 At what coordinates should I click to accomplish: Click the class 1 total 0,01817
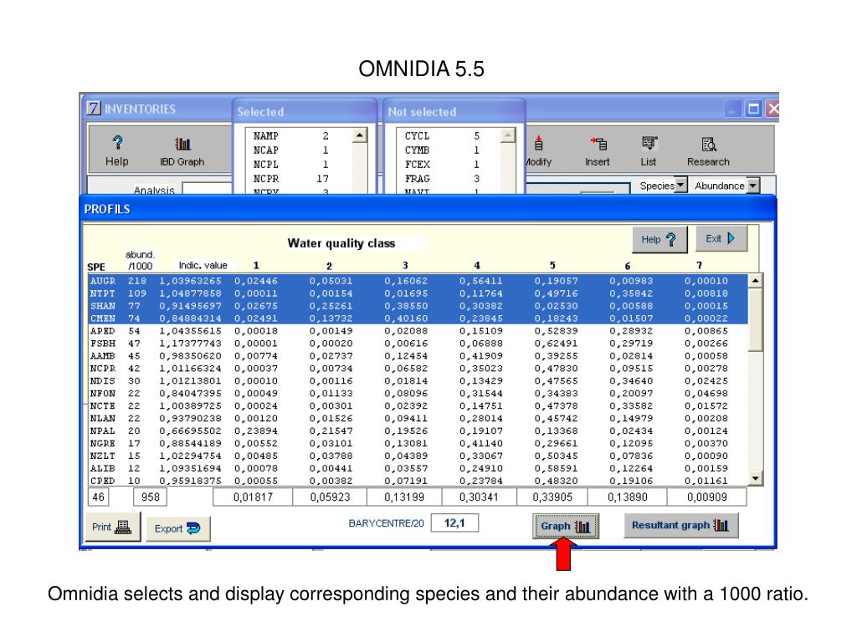click(x=253, y=497)
